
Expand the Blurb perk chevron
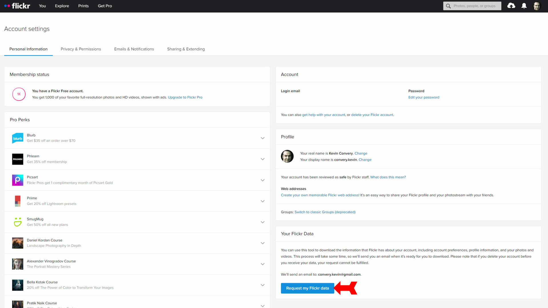point(263,138)
